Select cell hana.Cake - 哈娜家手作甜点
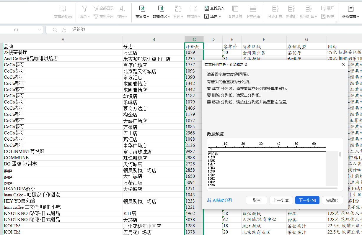This screenshot has width=362, height=235. point(63,195)
